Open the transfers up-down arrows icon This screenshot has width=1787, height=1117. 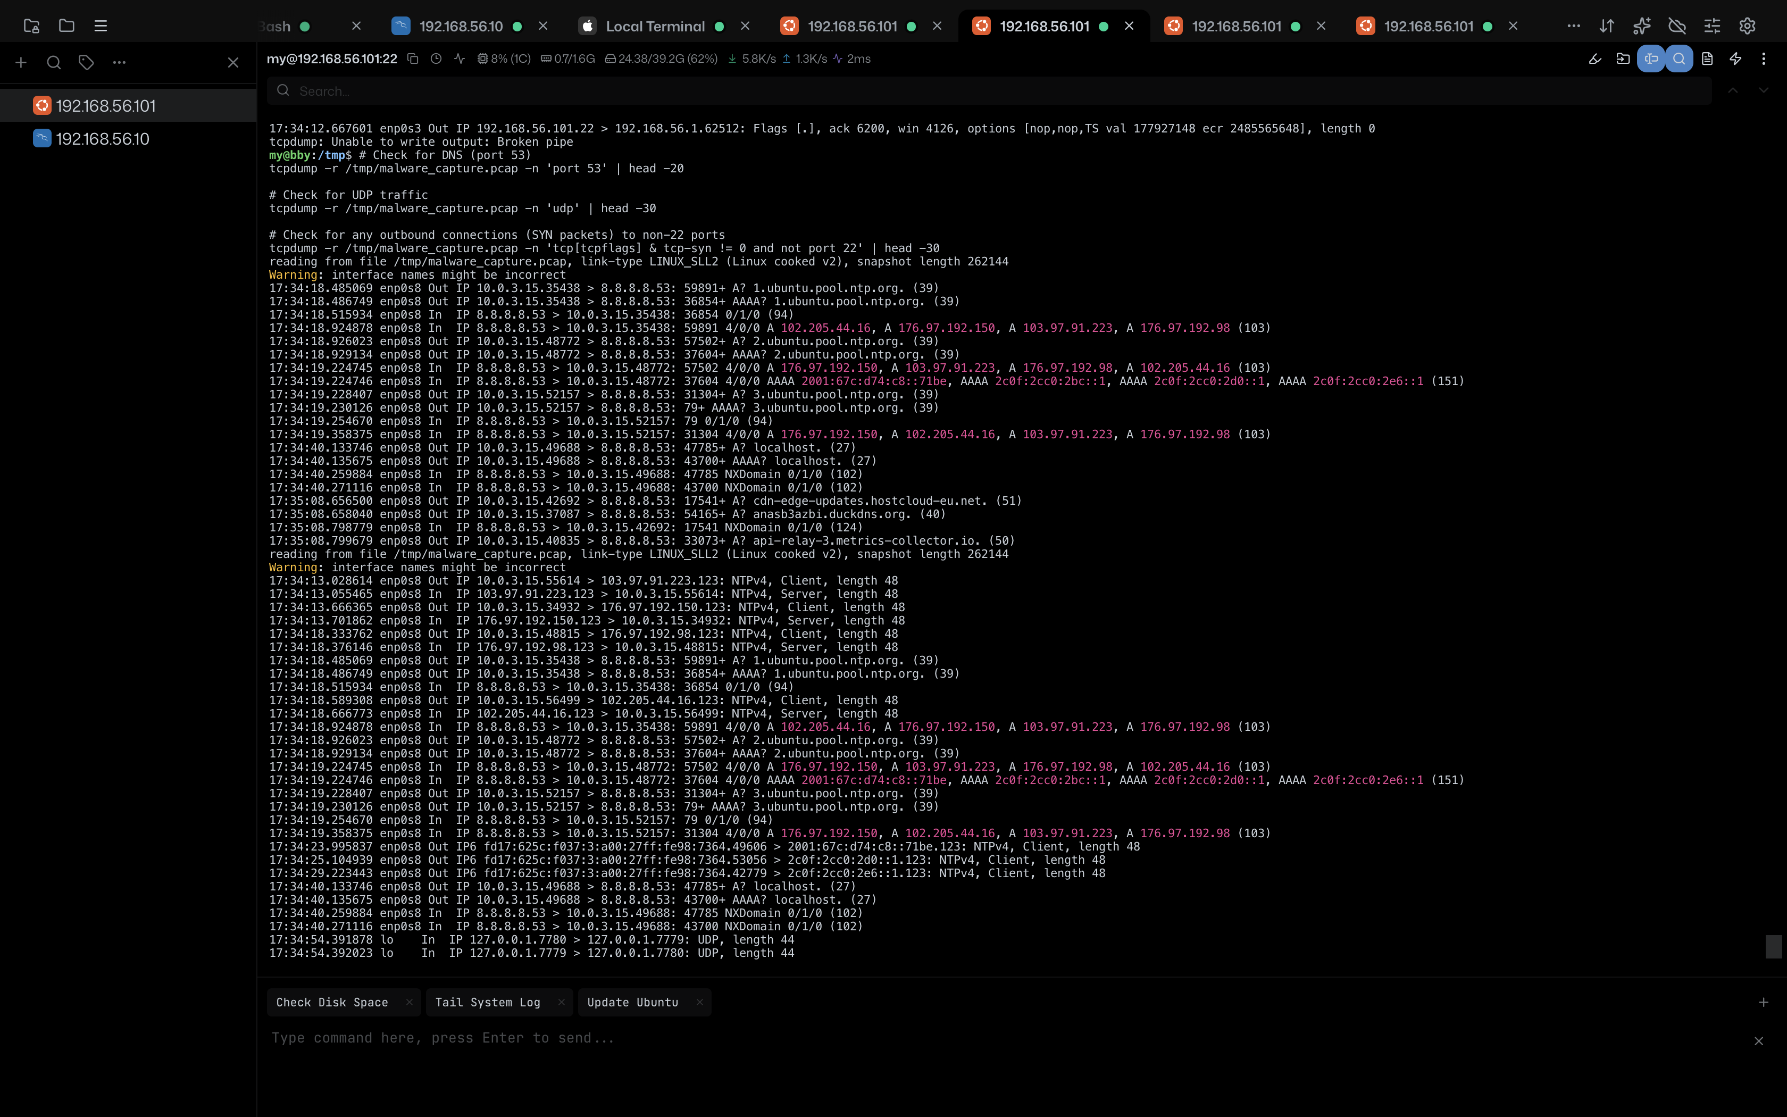tap(1607, 26)
